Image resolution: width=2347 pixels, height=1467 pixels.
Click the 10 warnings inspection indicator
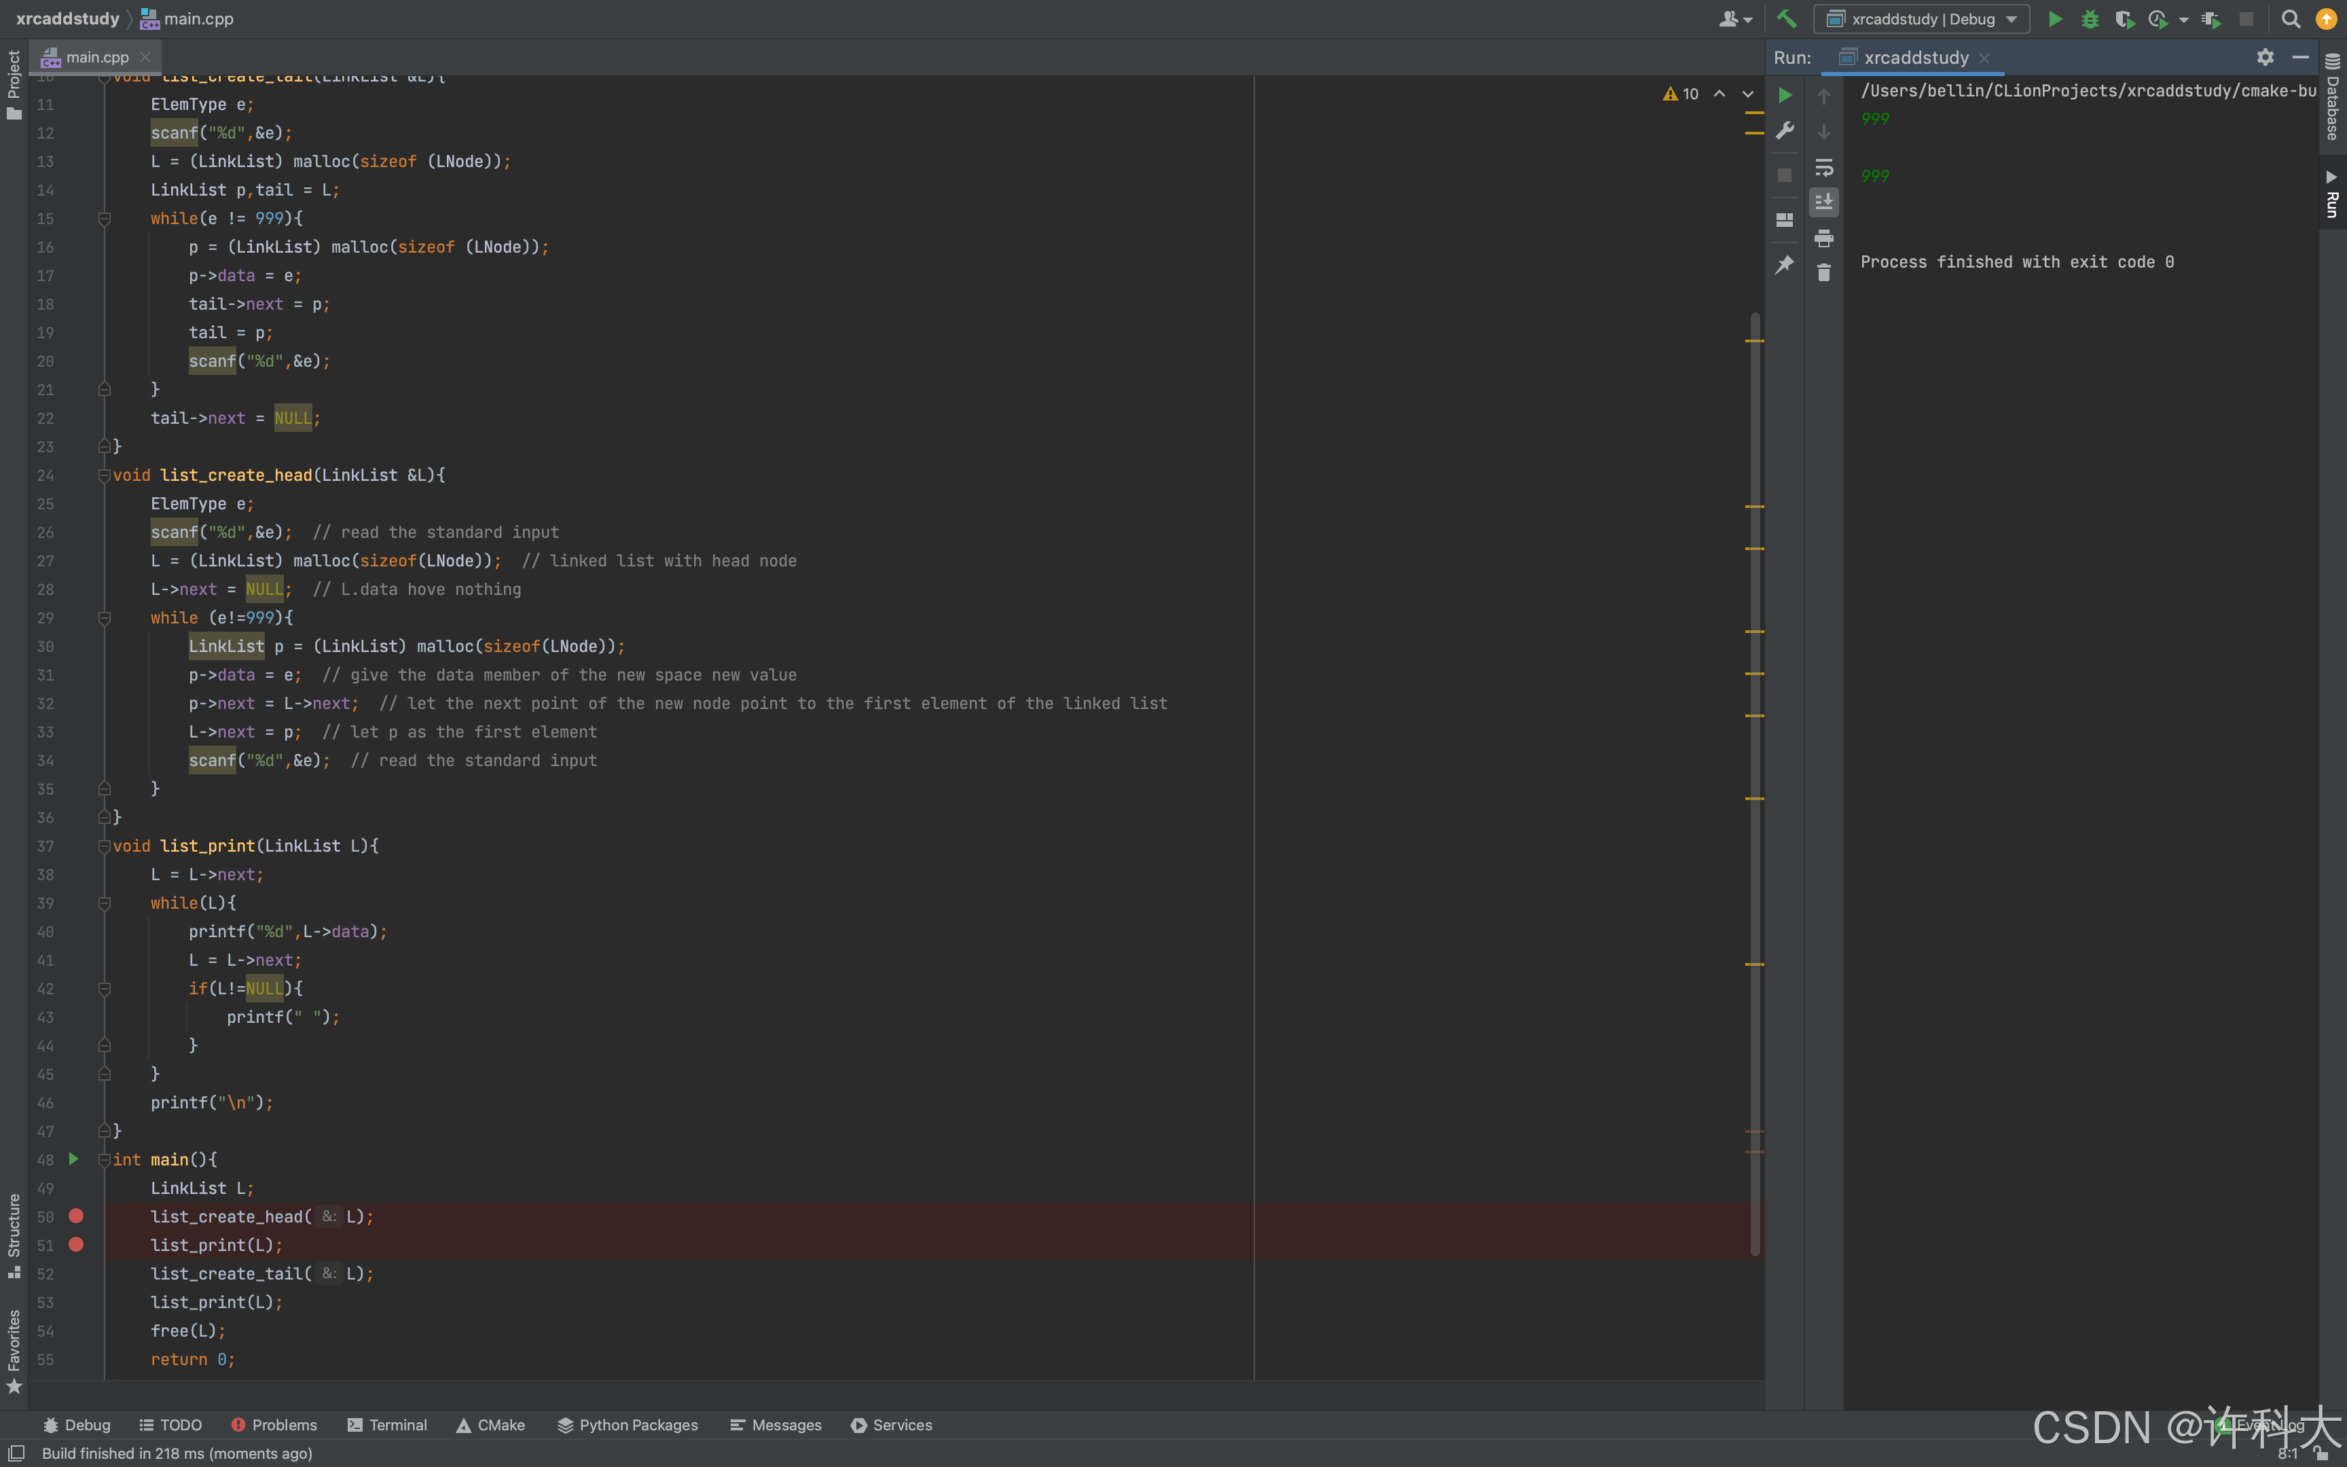click(1681, 93)
